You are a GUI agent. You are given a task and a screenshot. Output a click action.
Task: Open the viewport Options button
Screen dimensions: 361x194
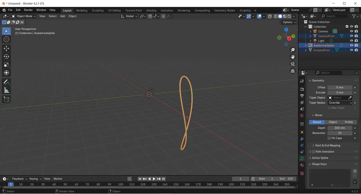coord(289,22)
